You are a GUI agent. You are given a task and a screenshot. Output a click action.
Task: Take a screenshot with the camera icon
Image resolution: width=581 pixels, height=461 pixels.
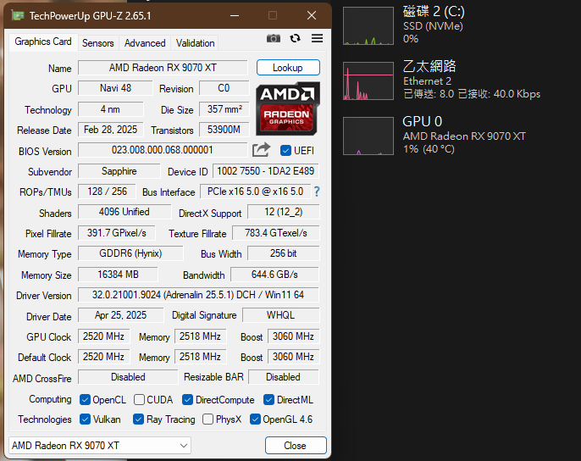274,38
